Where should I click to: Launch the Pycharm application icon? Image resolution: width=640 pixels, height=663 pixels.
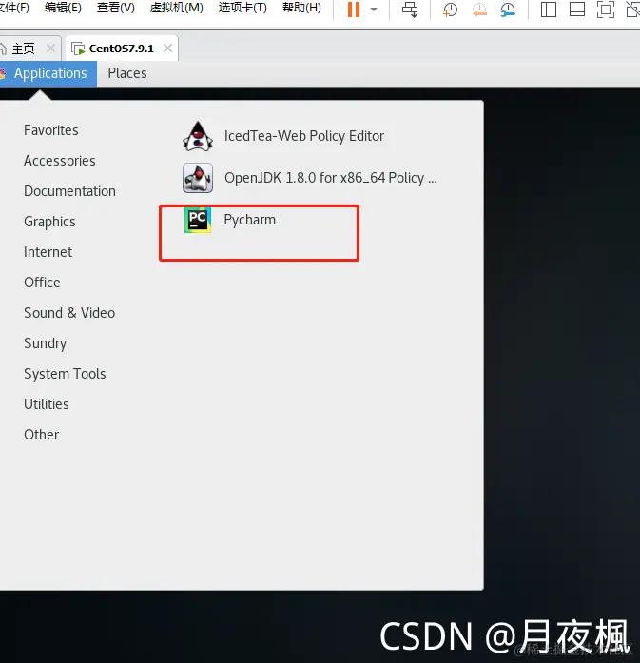click(198, 220)
